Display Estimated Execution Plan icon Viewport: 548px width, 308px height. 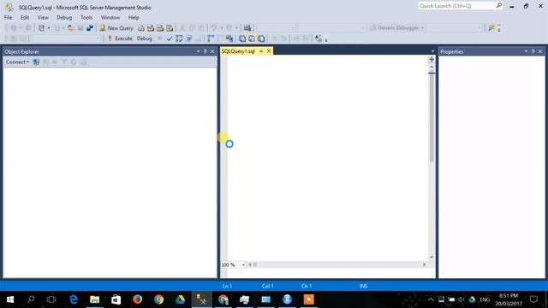coord(179,38)
